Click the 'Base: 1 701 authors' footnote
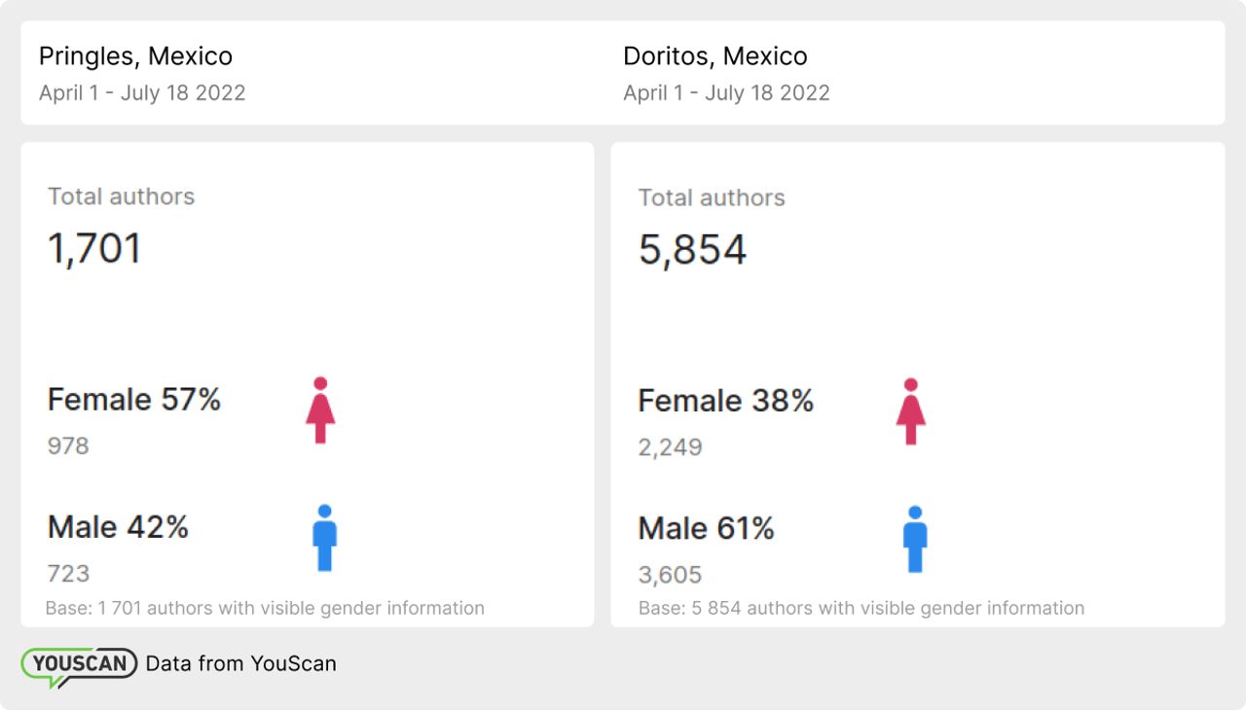This screenshot has width=1246, height=711. (265, 608)
